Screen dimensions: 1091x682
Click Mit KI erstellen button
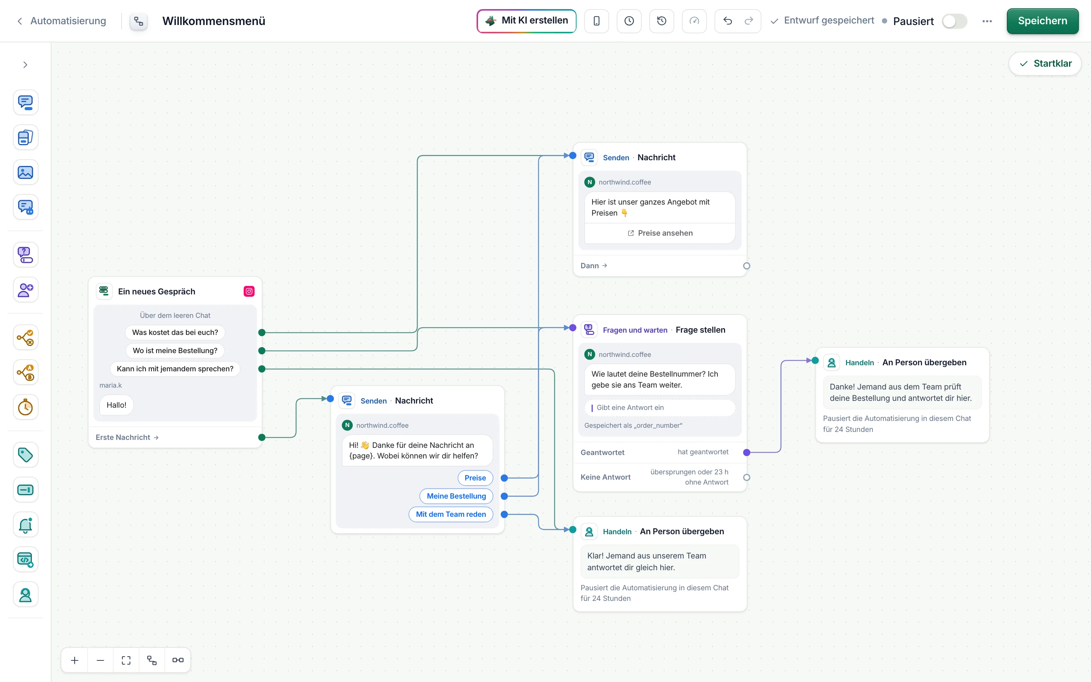[x=526, y=21]
